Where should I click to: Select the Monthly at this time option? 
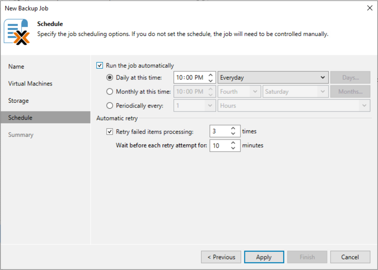tap(110, 91)
